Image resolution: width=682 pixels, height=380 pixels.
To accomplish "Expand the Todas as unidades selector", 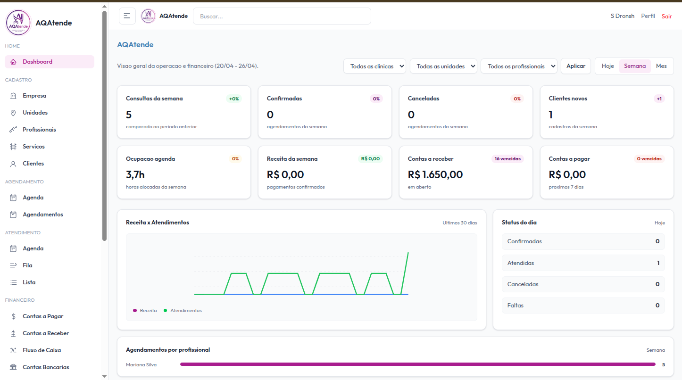I will [443, 66].
